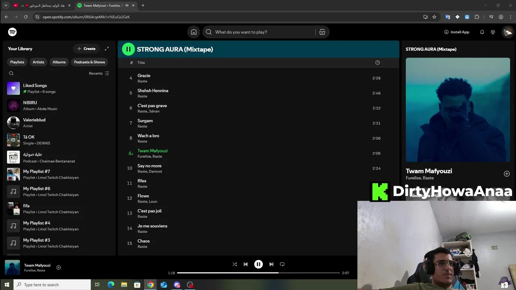This screenshot has width=516, height=290.
Task: Open Liked Songs playlist
Action: pos(58,88)
